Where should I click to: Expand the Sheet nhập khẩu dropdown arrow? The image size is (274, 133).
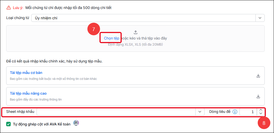[200, 112]
